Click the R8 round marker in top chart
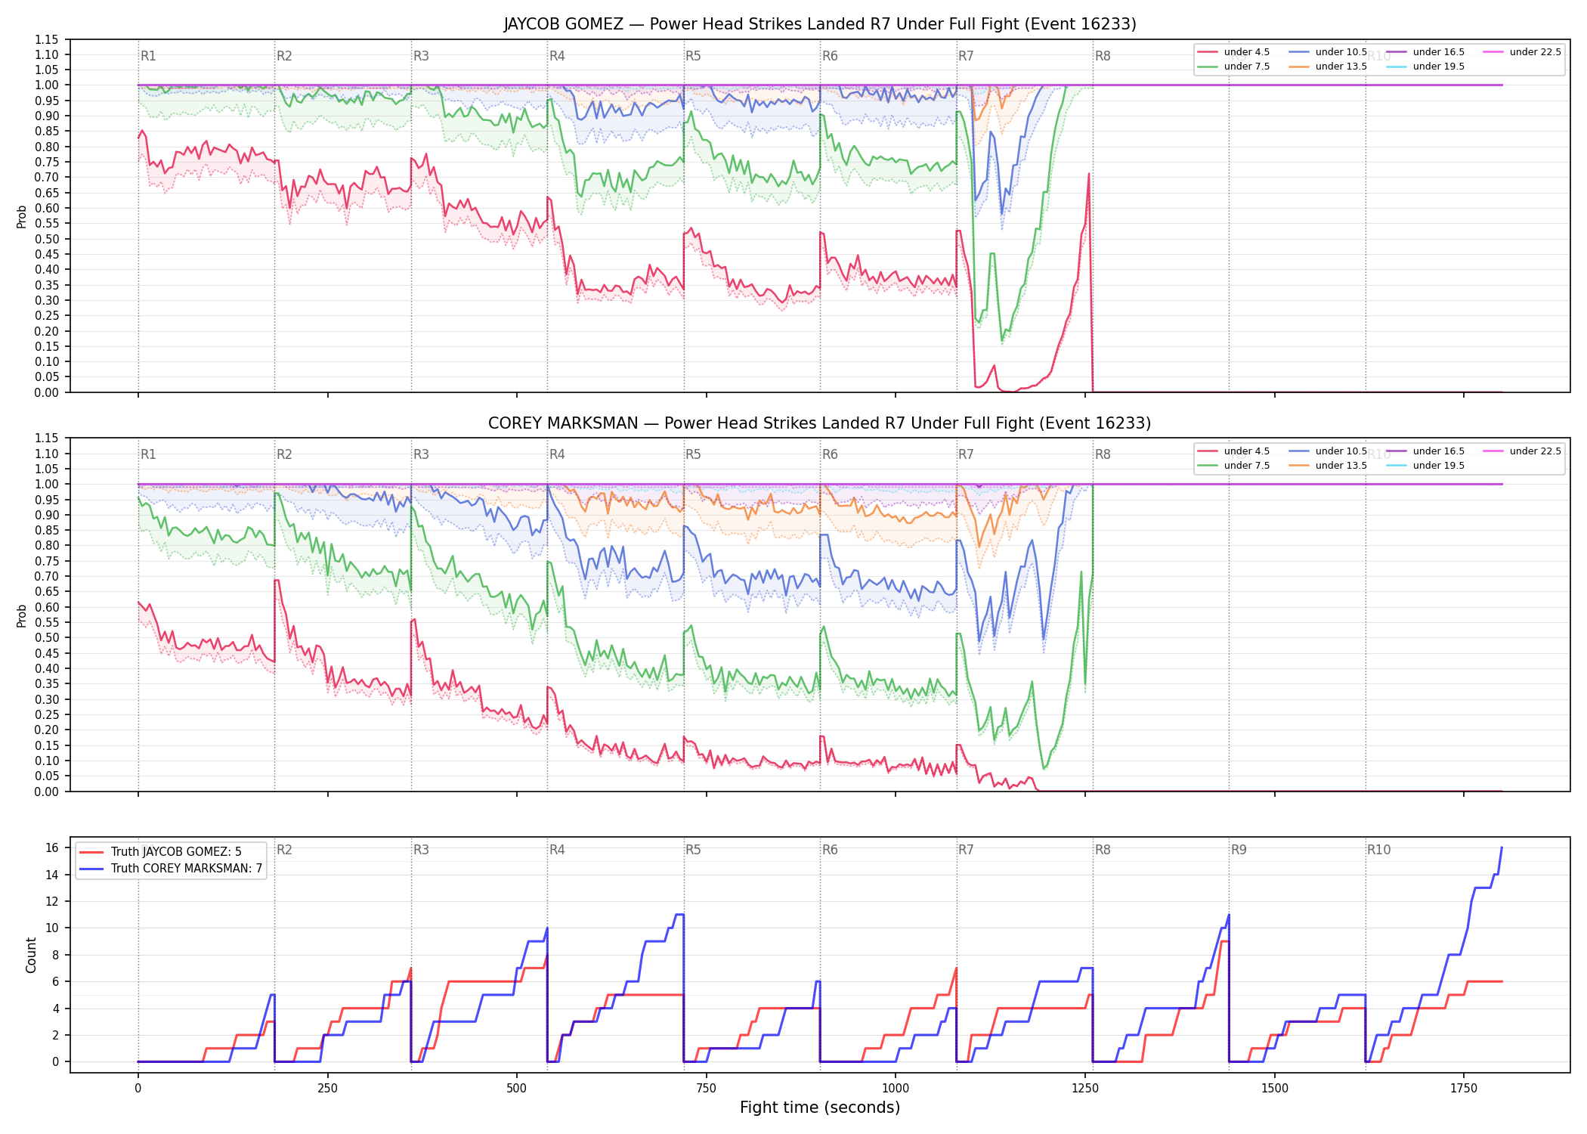Image resolution: width=1587 pixels, height=1134 pixels. (1103, 56)
